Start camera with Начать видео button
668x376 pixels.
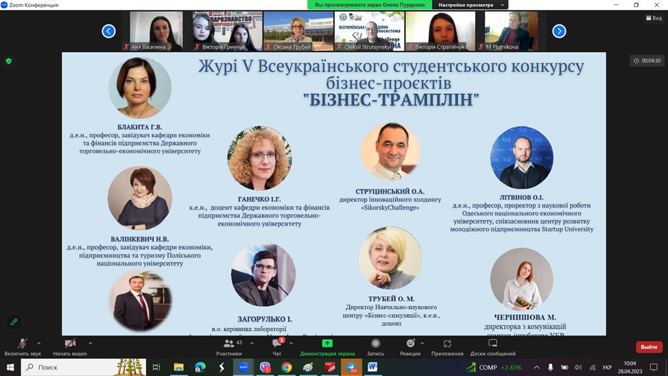[x=70, y=344]
